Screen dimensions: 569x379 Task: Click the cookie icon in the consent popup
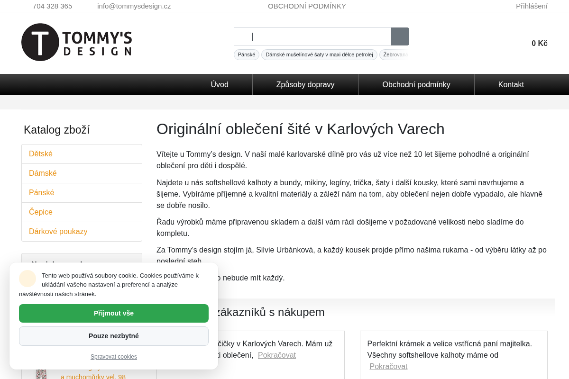click(28, 279)
